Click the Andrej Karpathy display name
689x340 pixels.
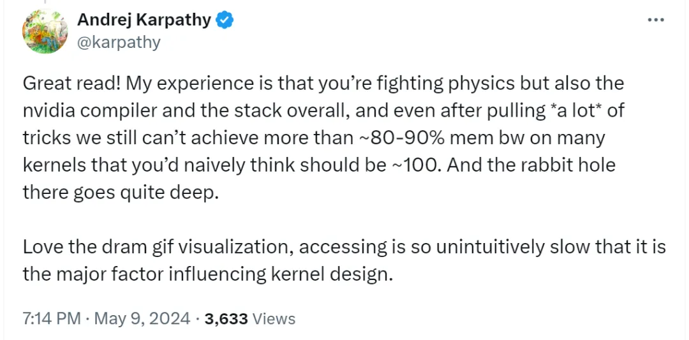(144, 20)
